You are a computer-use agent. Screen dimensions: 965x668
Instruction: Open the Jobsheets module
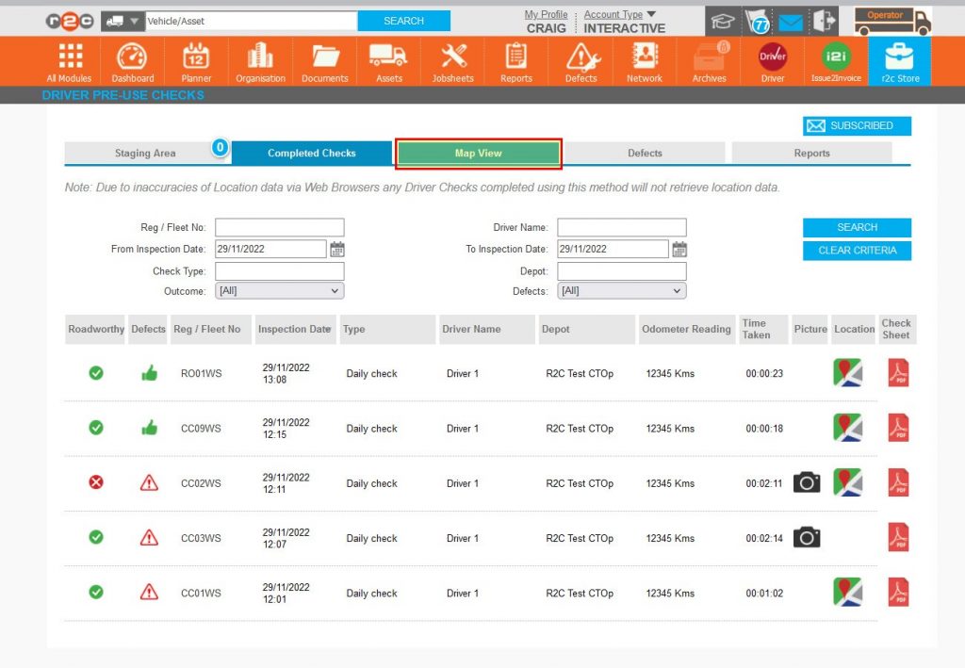point(453,62)
